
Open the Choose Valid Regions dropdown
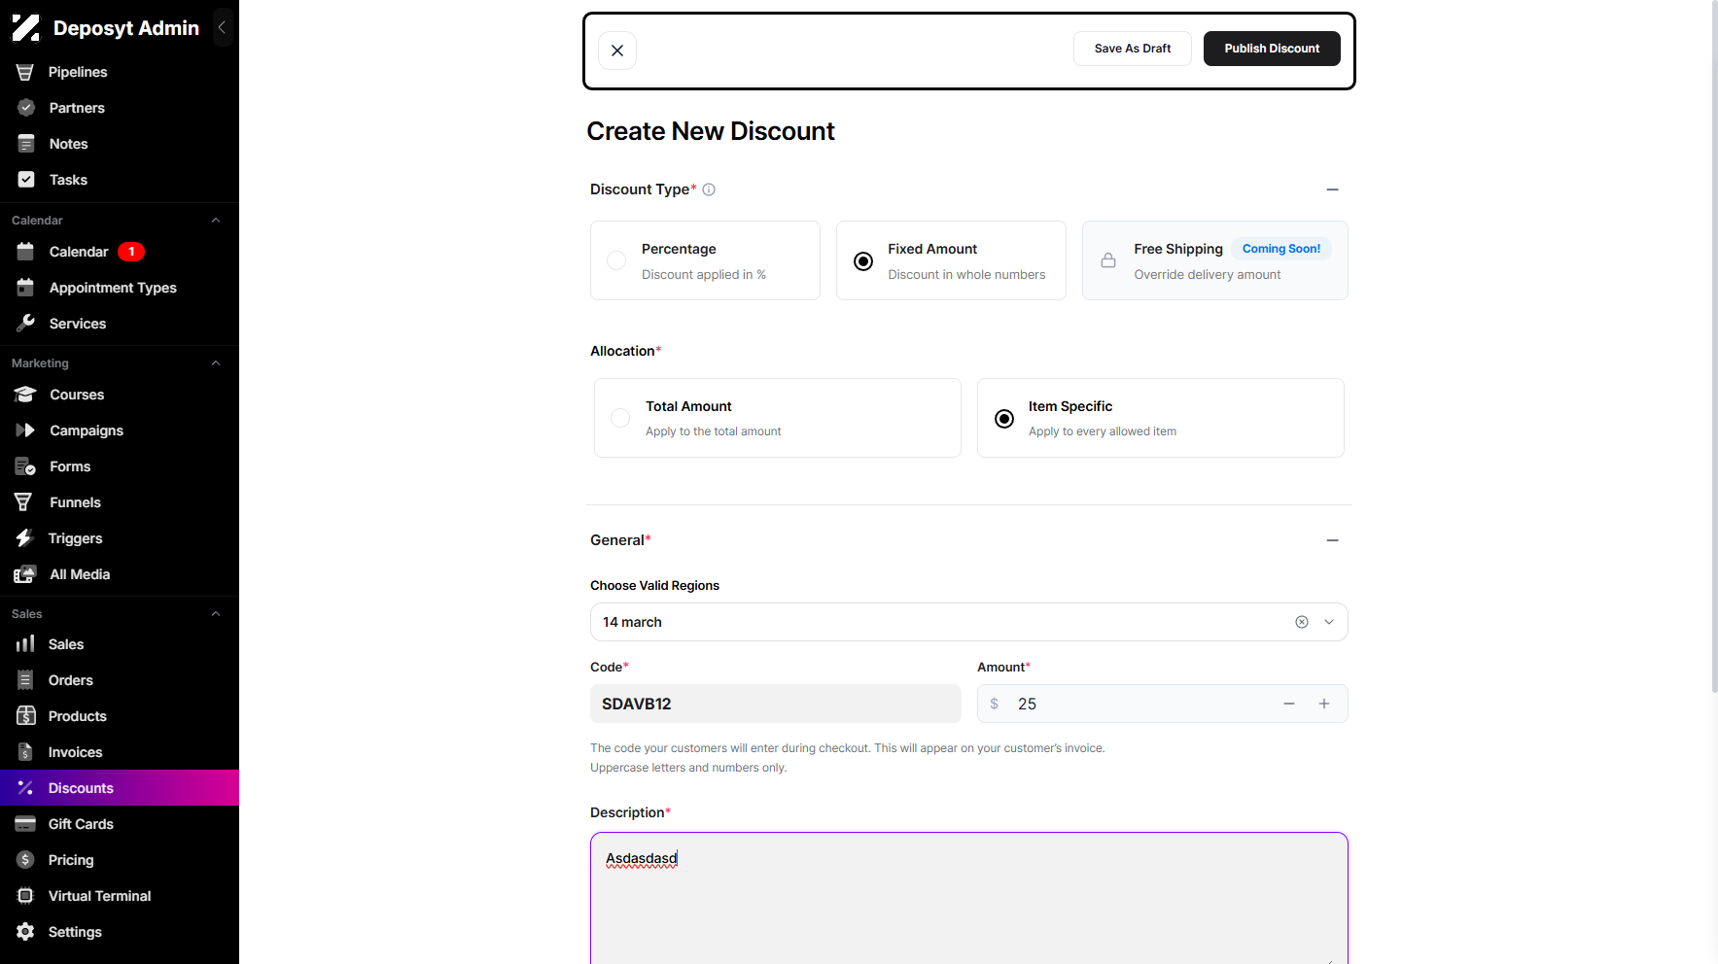coord(1328,622)
